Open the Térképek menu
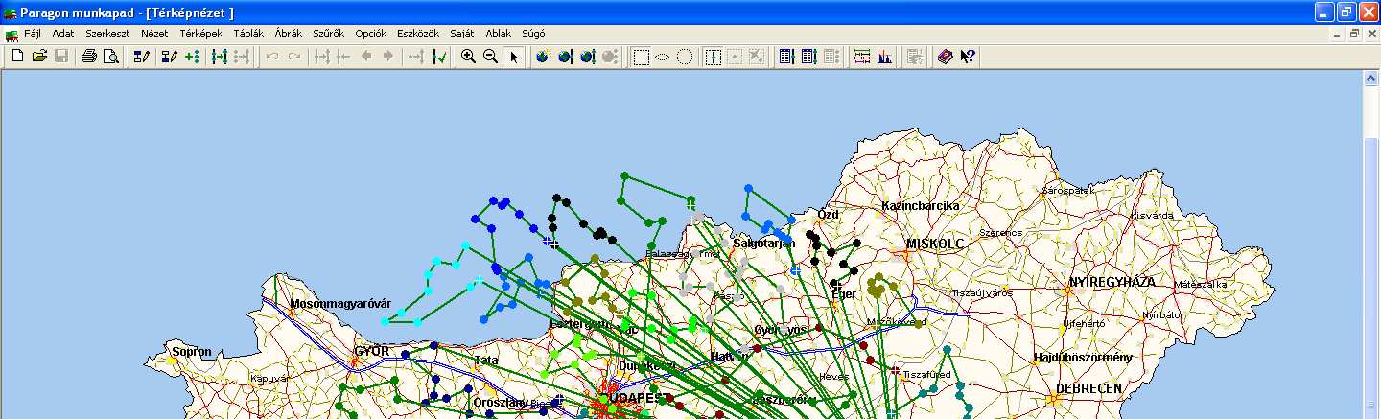1381x419 pixels. [200, 34]
